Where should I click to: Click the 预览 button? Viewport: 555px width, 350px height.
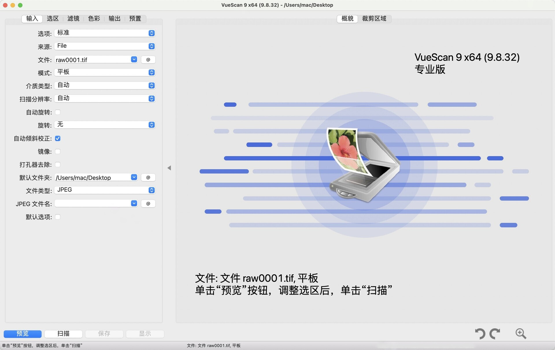[23, 334]
